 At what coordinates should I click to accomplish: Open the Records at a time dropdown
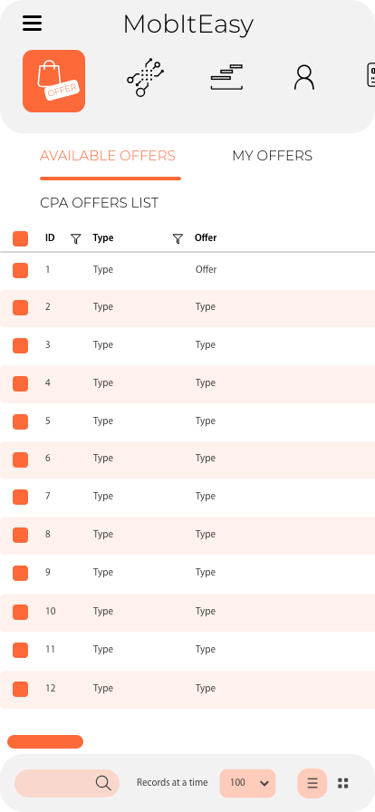tap(247, 783)
